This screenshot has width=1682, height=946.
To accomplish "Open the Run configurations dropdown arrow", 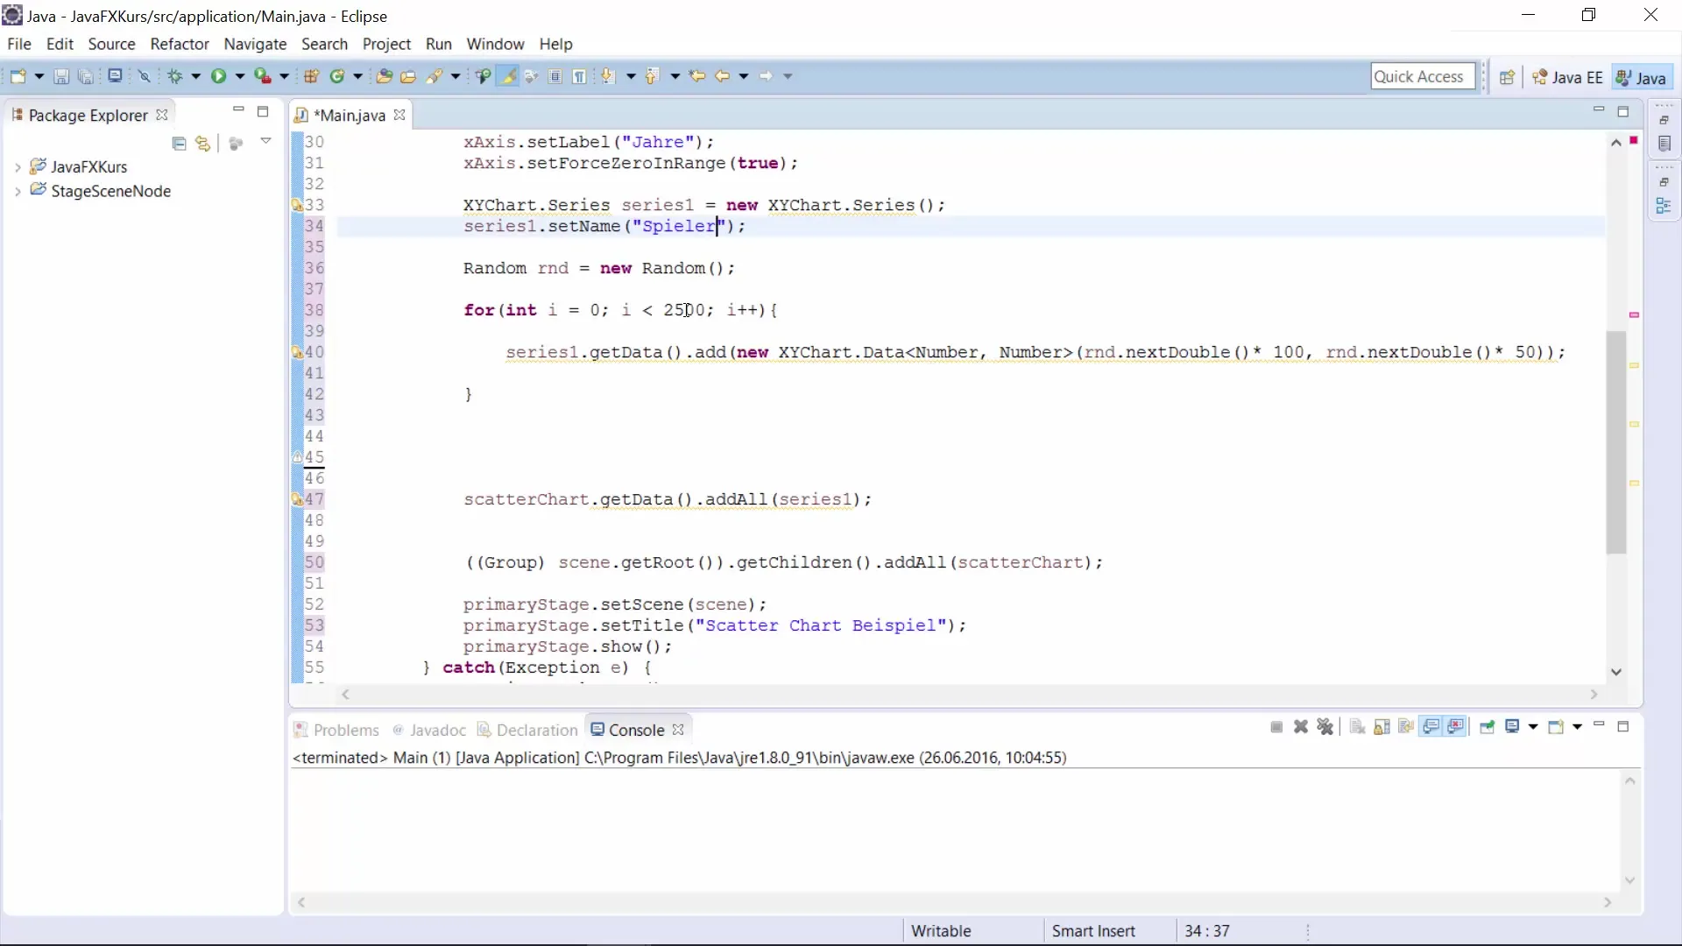I will [x=239, y=76].
